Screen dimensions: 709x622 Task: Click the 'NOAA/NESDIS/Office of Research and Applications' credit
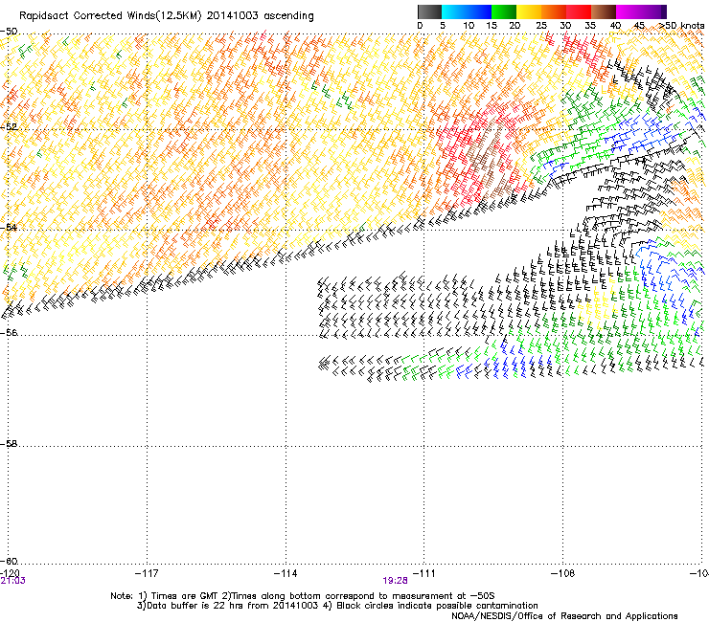564,615
